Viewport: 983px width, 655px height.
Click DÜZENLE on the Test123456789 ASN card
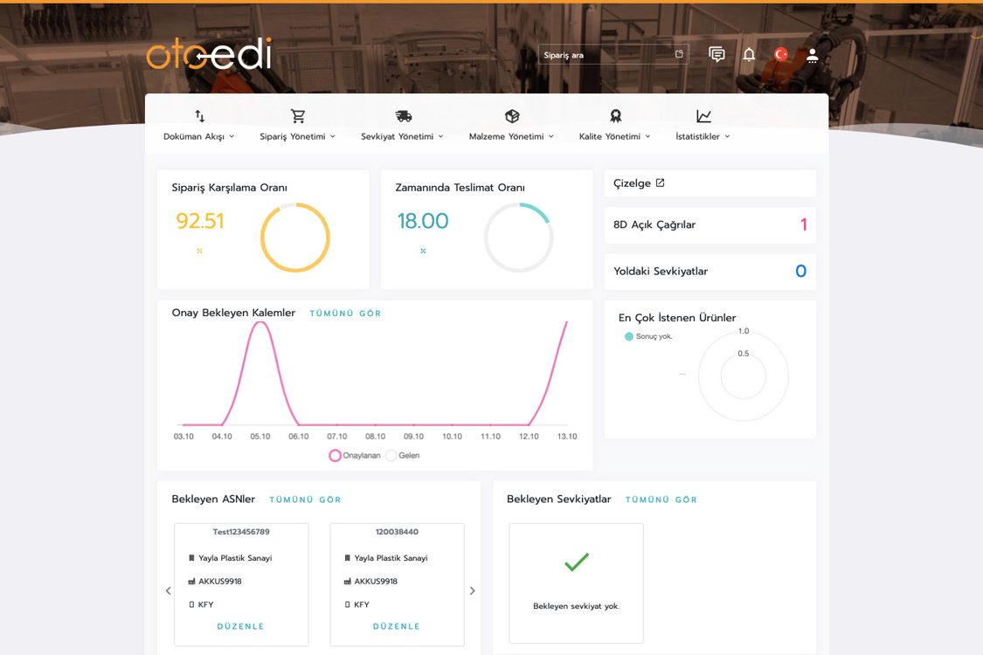(241, 626)
